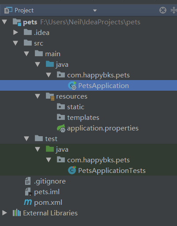
Task: Click the Maven pom.xml file icon
Action: (x=28, y=202)
